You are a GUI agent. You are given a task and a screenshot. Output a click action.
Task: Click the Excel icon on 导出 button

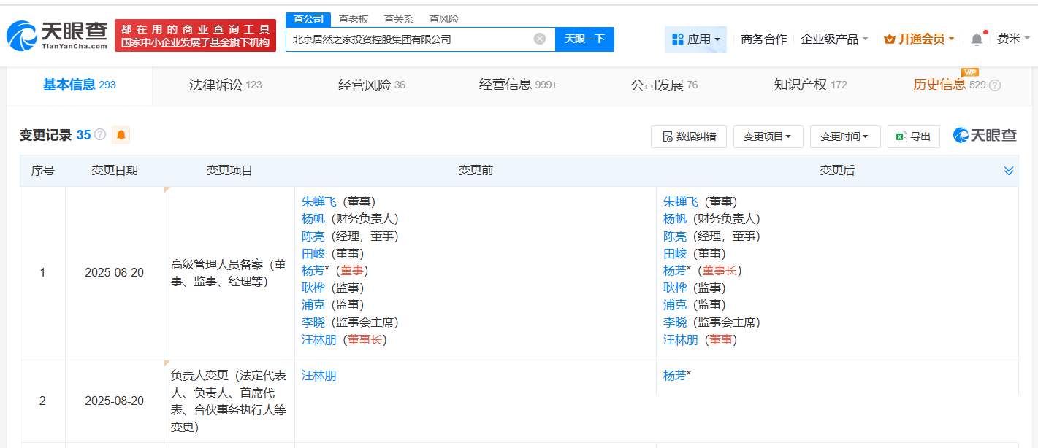(903, 136)
